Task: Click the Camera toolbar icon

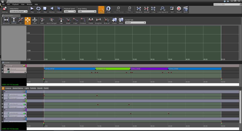Action: coord(59,10)
